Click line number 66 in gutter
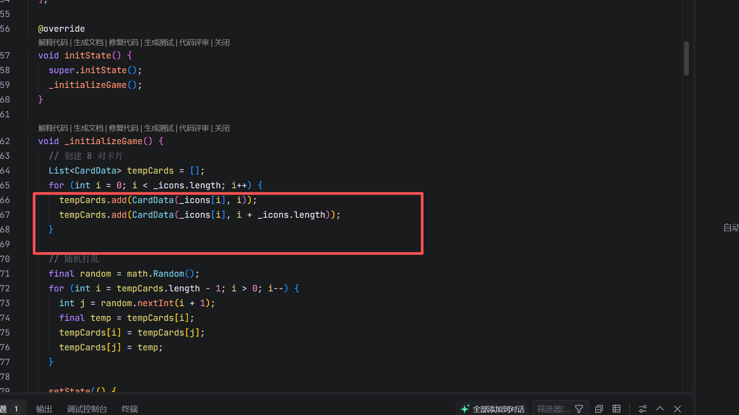 click(x=5, y=200)
